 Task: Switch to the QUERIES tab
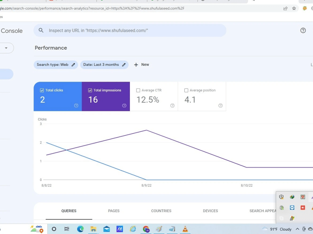[x=69, y=211]
